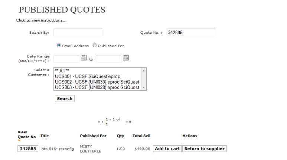Click the Quote No. input field
The width and height of the screenshot is (287, 160).
tap(191, 32)
